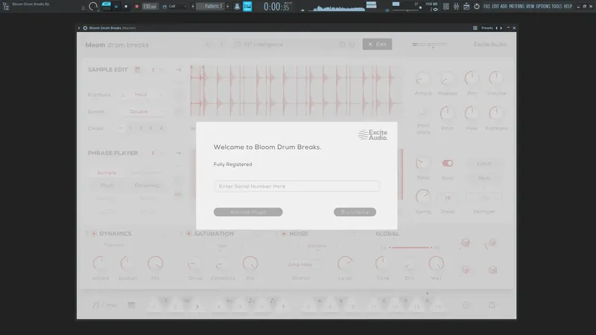The width and height of the screenshot is (596, 335).
Task: Open the TOOLS menu
Action: pyautogui.click(x=557, y=7)
